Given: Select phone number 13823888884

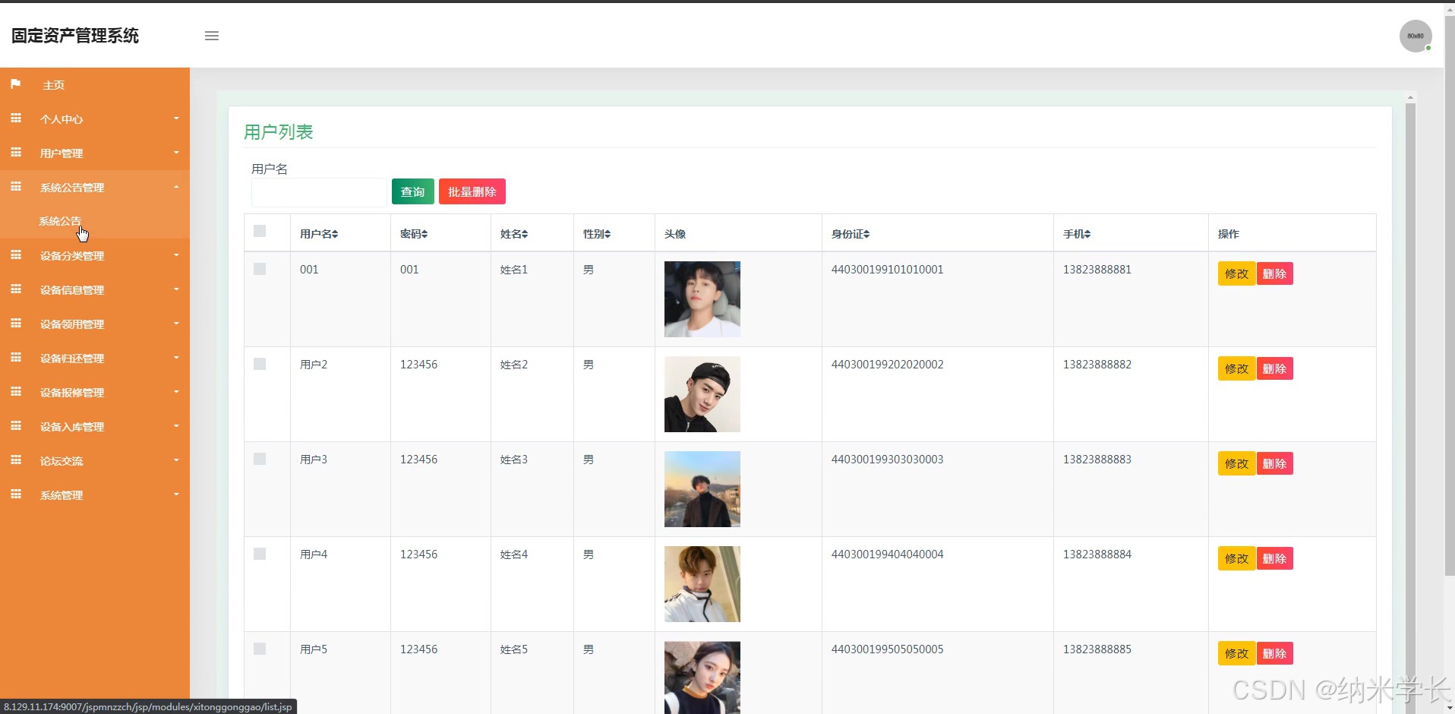Looking at the screenshot, I should (x=1097, y=554).
